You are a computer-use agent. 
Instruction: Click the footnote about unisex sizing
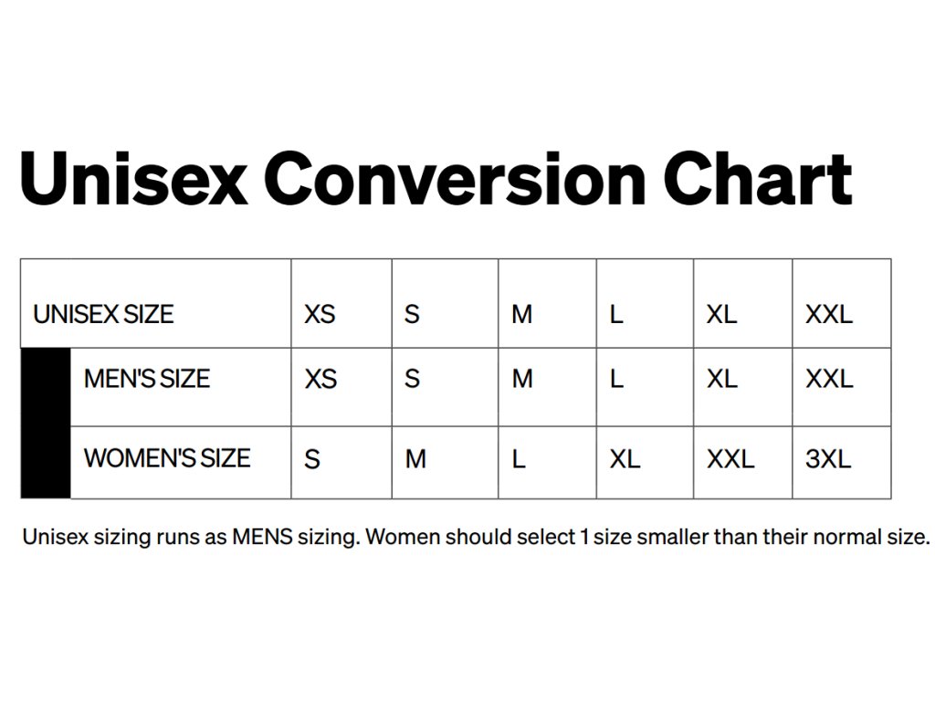[x=476, y=537]
